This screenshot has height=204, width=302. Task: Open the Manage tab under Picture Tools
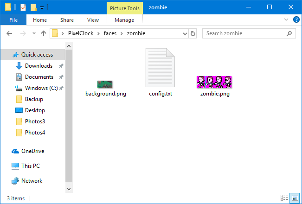[124, 20]
